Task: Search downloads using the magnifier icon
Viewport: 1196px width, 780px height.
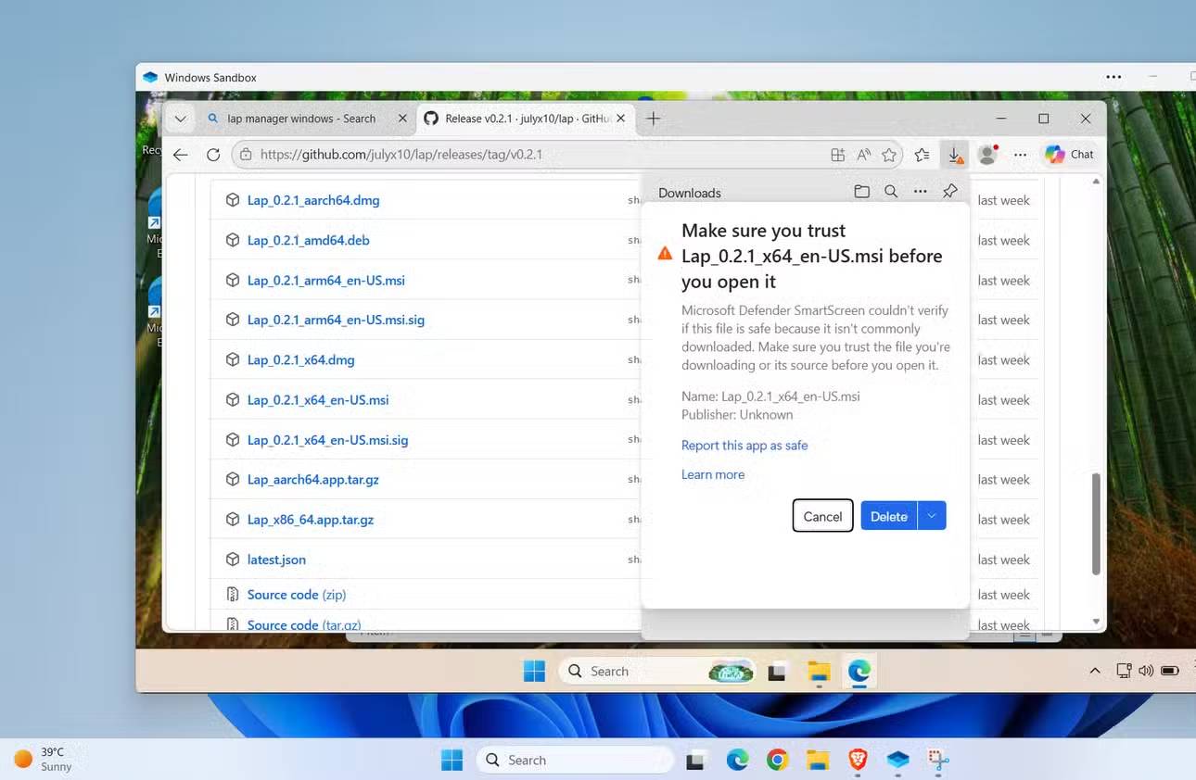Action: pyautogui.click(x=891, y=192)
